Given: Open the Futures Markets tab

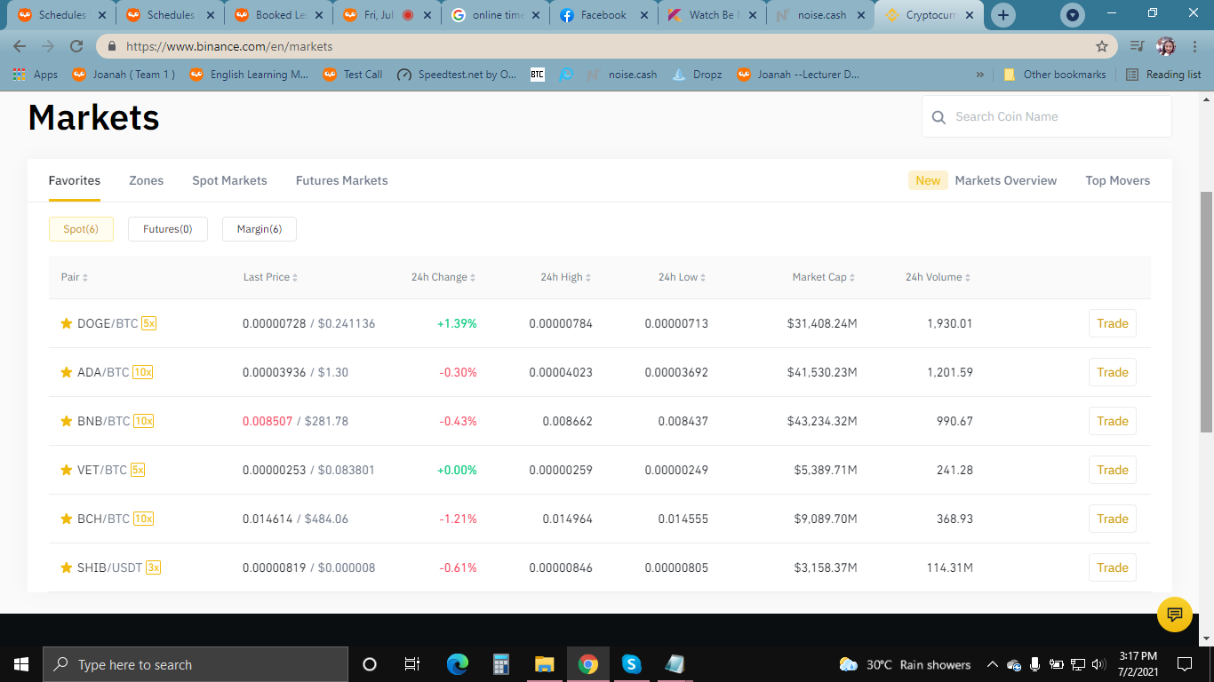Looking at the screenshot, I should [x=342, y=180].
